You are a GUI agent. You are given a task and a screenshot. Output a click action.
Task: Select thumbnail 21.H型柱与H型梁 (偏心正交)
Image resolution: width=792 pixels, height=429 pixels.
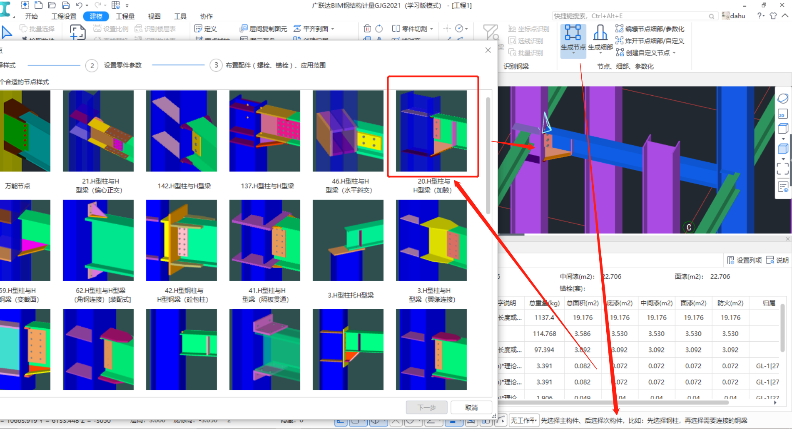click(x=98, y=131)
